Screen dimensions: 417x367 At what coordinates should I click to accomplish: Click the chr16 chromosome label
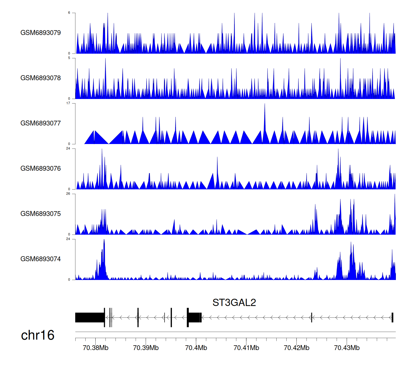tap(38, 335)
